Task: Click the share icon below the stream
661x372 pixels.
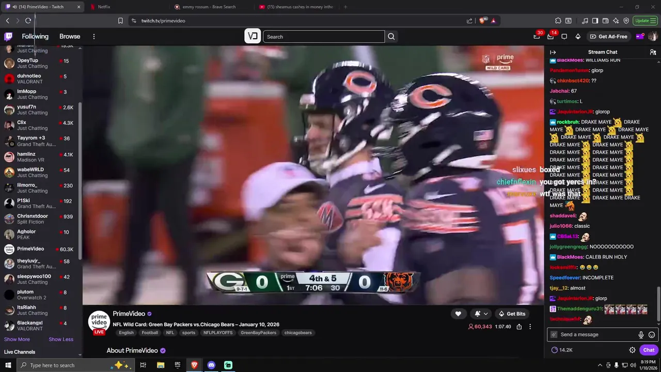Action: coord(519,327)
